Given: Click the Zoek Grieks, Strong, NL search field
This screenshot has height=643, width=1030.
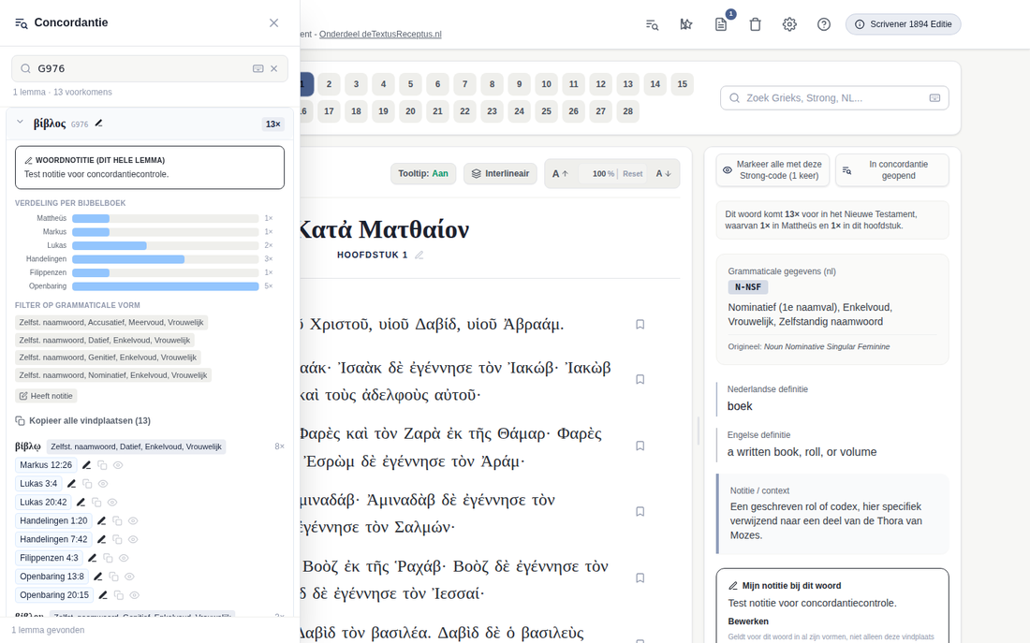Looking at the screenshot, I should (x=834, y=98).
